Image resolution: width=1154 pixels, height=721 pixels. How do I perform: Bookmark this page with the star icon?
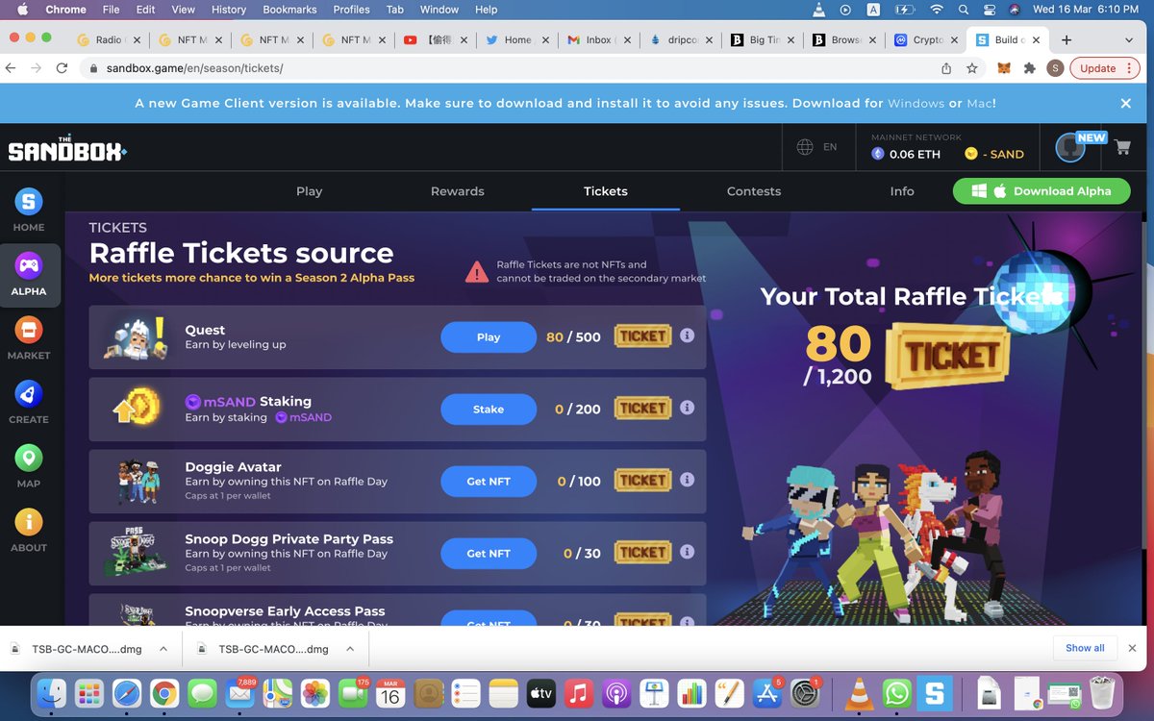click(971, 68)
